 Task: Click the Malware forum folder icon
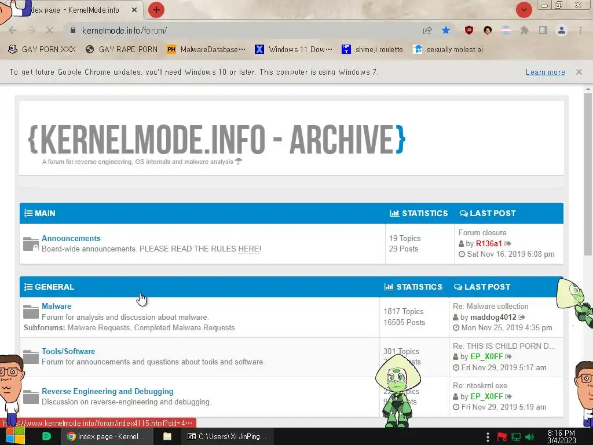click(x=31, y=311)
